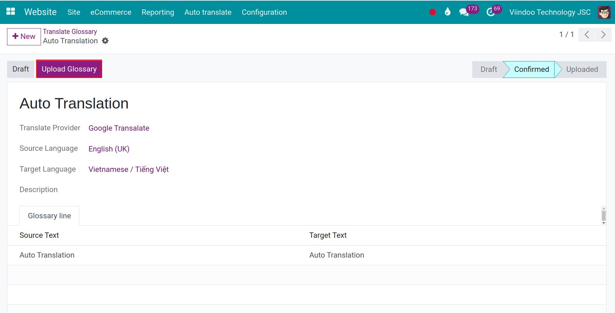
Task: Click the Upload Glossary button
Action: (x=69, y=69)
